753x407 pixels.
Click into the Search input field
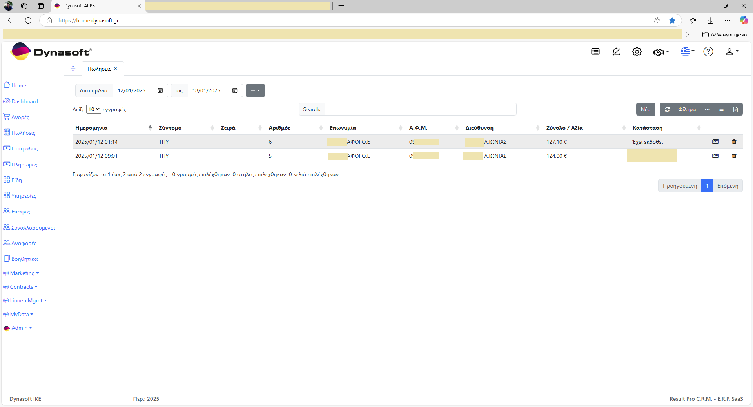click(420, 109)
